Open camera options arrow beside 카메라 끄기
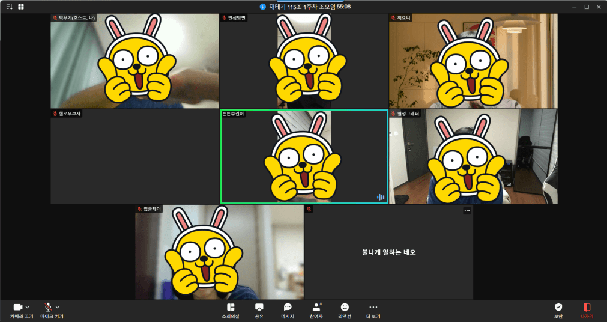 (x=28, y=307)
